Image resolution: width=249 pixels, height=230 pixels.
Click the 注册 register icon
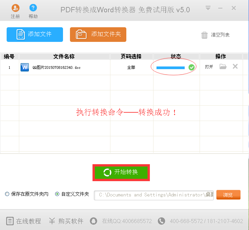point(15,8)
